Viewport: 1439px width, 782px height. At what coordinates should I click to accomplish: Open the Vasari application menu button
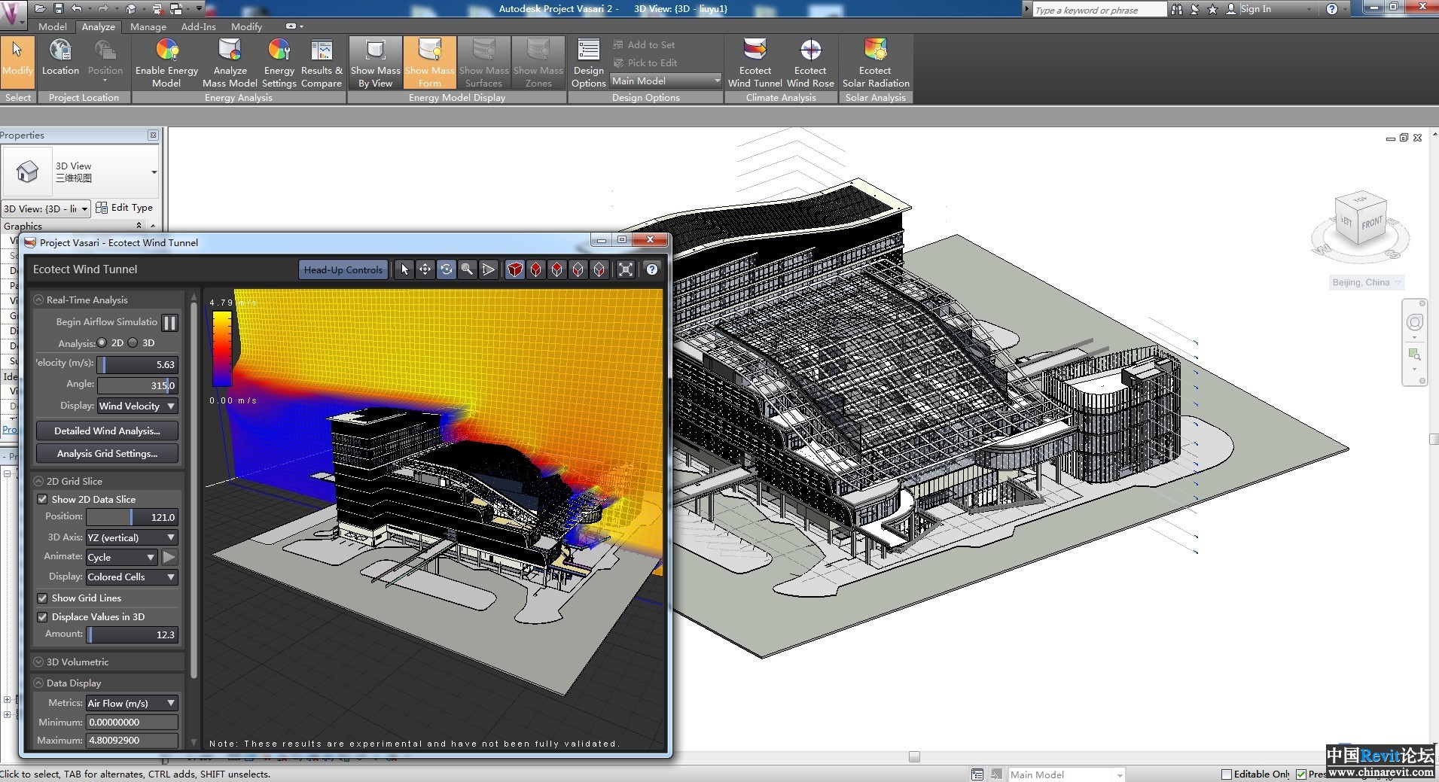[13, 13]
